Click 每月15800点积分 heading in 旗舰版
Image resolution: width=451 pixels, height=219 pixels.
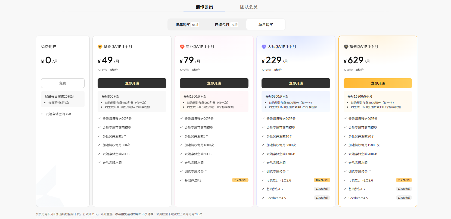pyautogui.click(x=360, y=96)
